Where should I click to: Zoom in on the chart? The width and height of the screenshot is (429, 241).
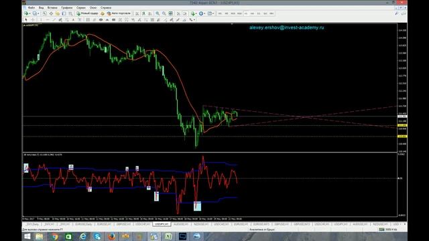click(158, 13)
